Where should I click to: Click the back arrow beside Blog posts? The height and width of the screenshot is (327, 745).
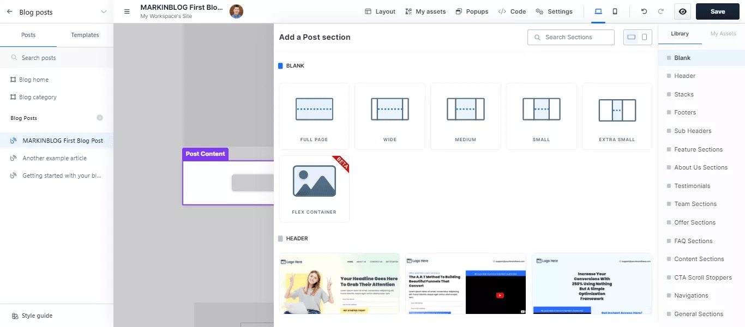(10, 11)
